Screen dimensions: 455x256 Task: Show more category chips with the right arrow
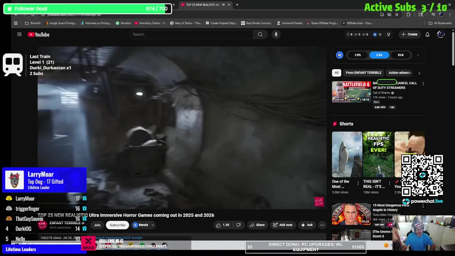click(x=419, y=73)
